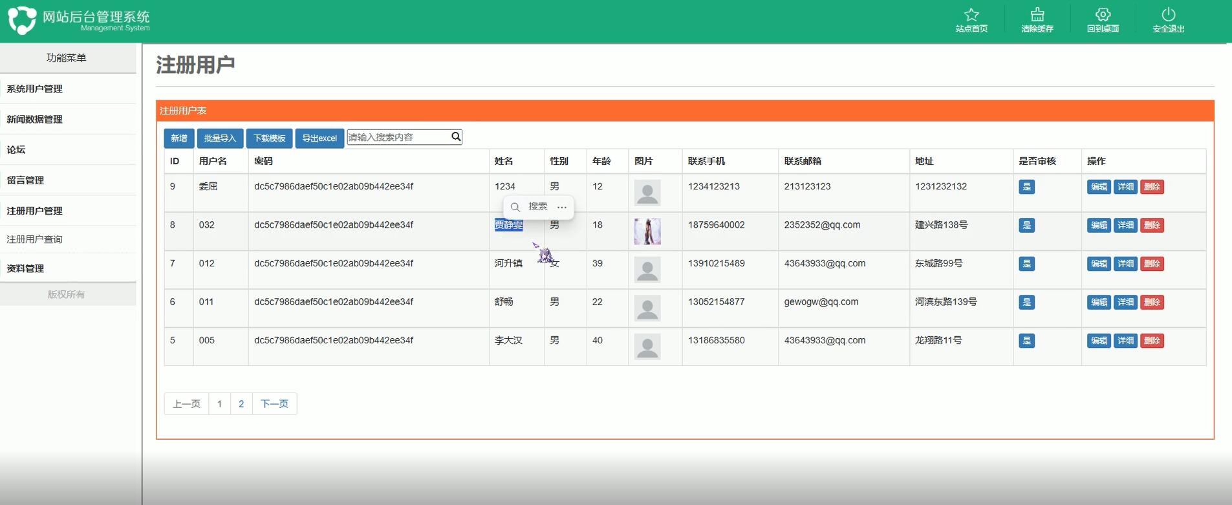Toggle the audit status for user 005
1232x505 pixels.
1026,341
